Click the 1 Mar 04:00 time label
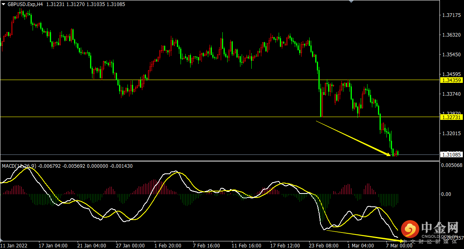Viewport: 464px width, 249px height. point(361,246)
